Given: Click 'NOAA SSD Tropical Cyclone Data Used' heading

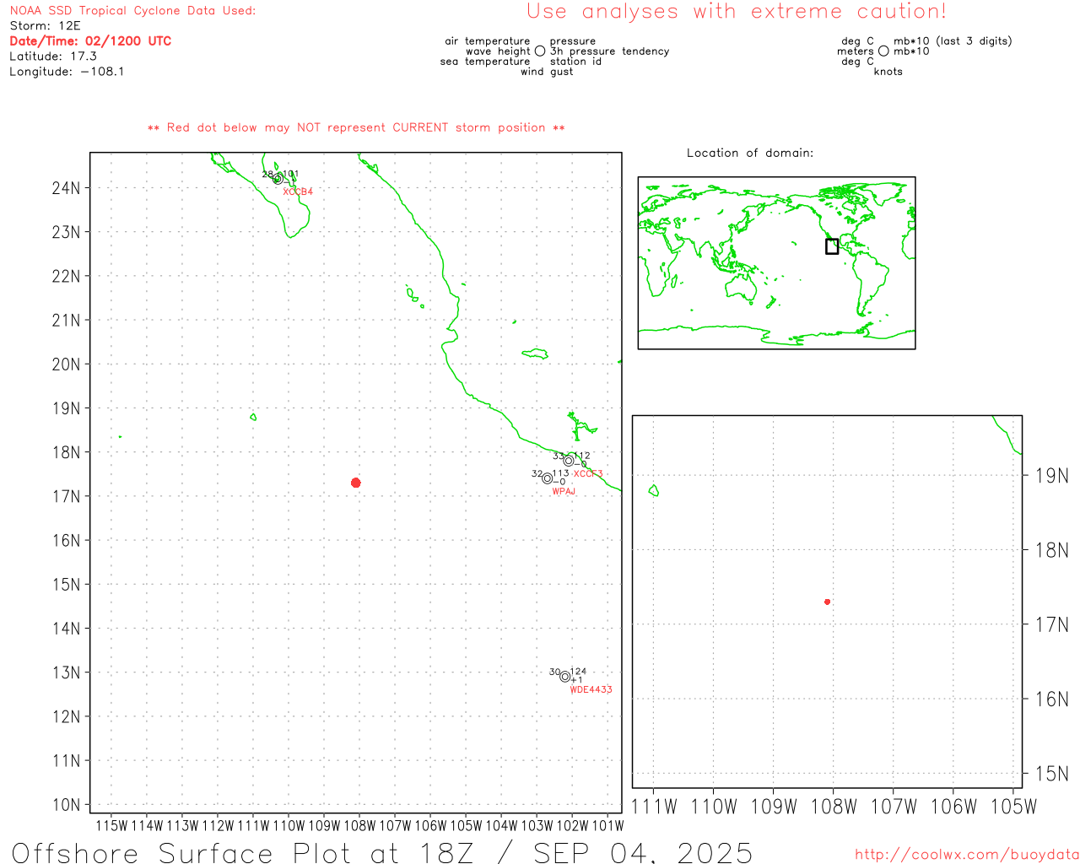Looking at the screenshot, I should point(132,11).
